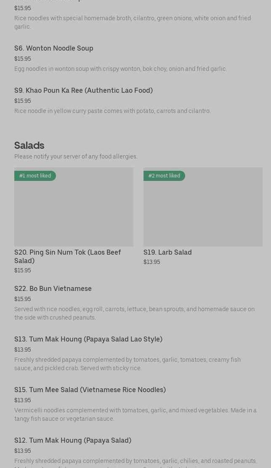This screenshot has width=271, height=468.
Task: Open the S6. Wonton Noodle Soup item
Action: click(x=54, y=48)
